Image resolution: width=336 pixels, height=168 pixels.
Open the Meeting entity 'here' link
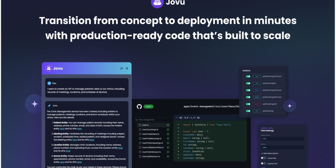click(x=75, y=140)
